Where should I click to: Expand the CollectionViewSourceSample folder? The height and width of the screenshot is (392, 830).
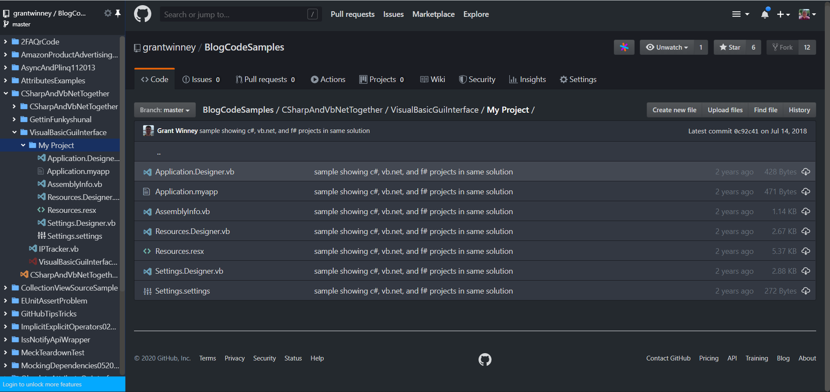[5, 288]
